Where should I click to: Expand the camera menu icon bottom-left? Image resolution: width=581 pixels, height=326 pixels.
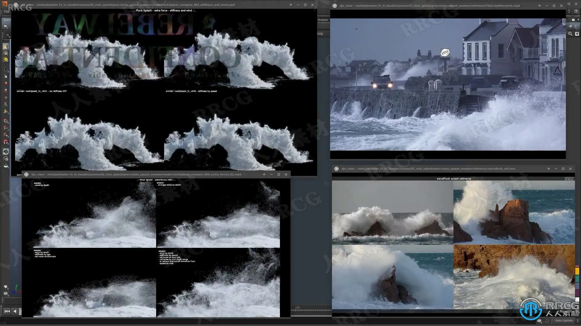(6, 287)
